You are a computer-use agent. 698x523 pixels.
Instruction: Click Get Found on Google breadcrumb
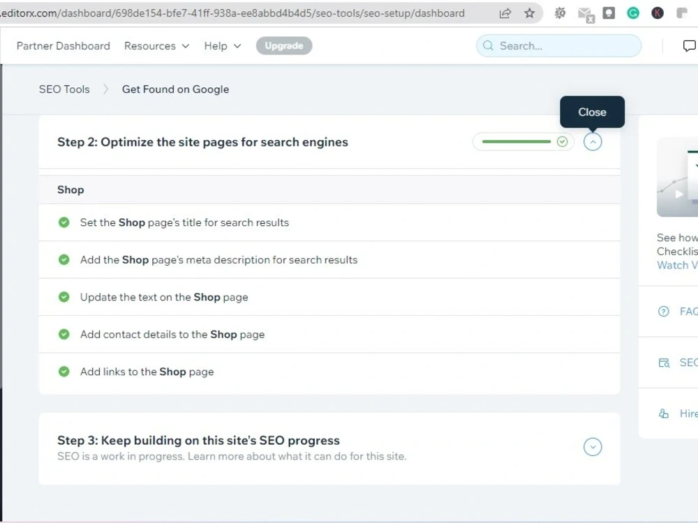175,89
